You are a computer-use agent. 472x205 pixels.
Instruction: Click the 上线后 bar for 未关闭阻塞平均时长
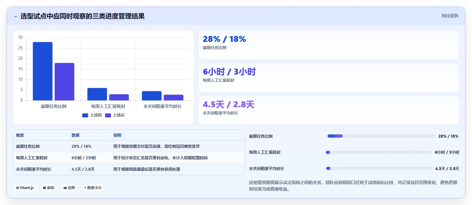(x=174, y=97)
